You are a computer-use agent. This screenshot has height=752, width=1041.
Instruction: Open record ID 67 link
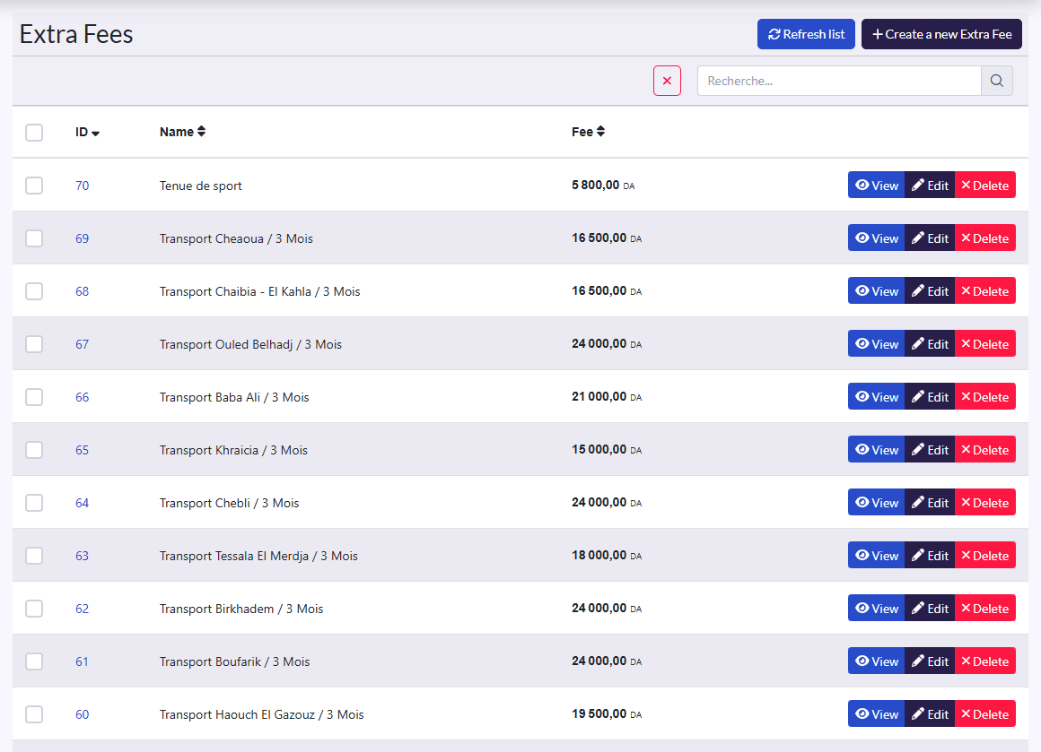coord(82,344)
